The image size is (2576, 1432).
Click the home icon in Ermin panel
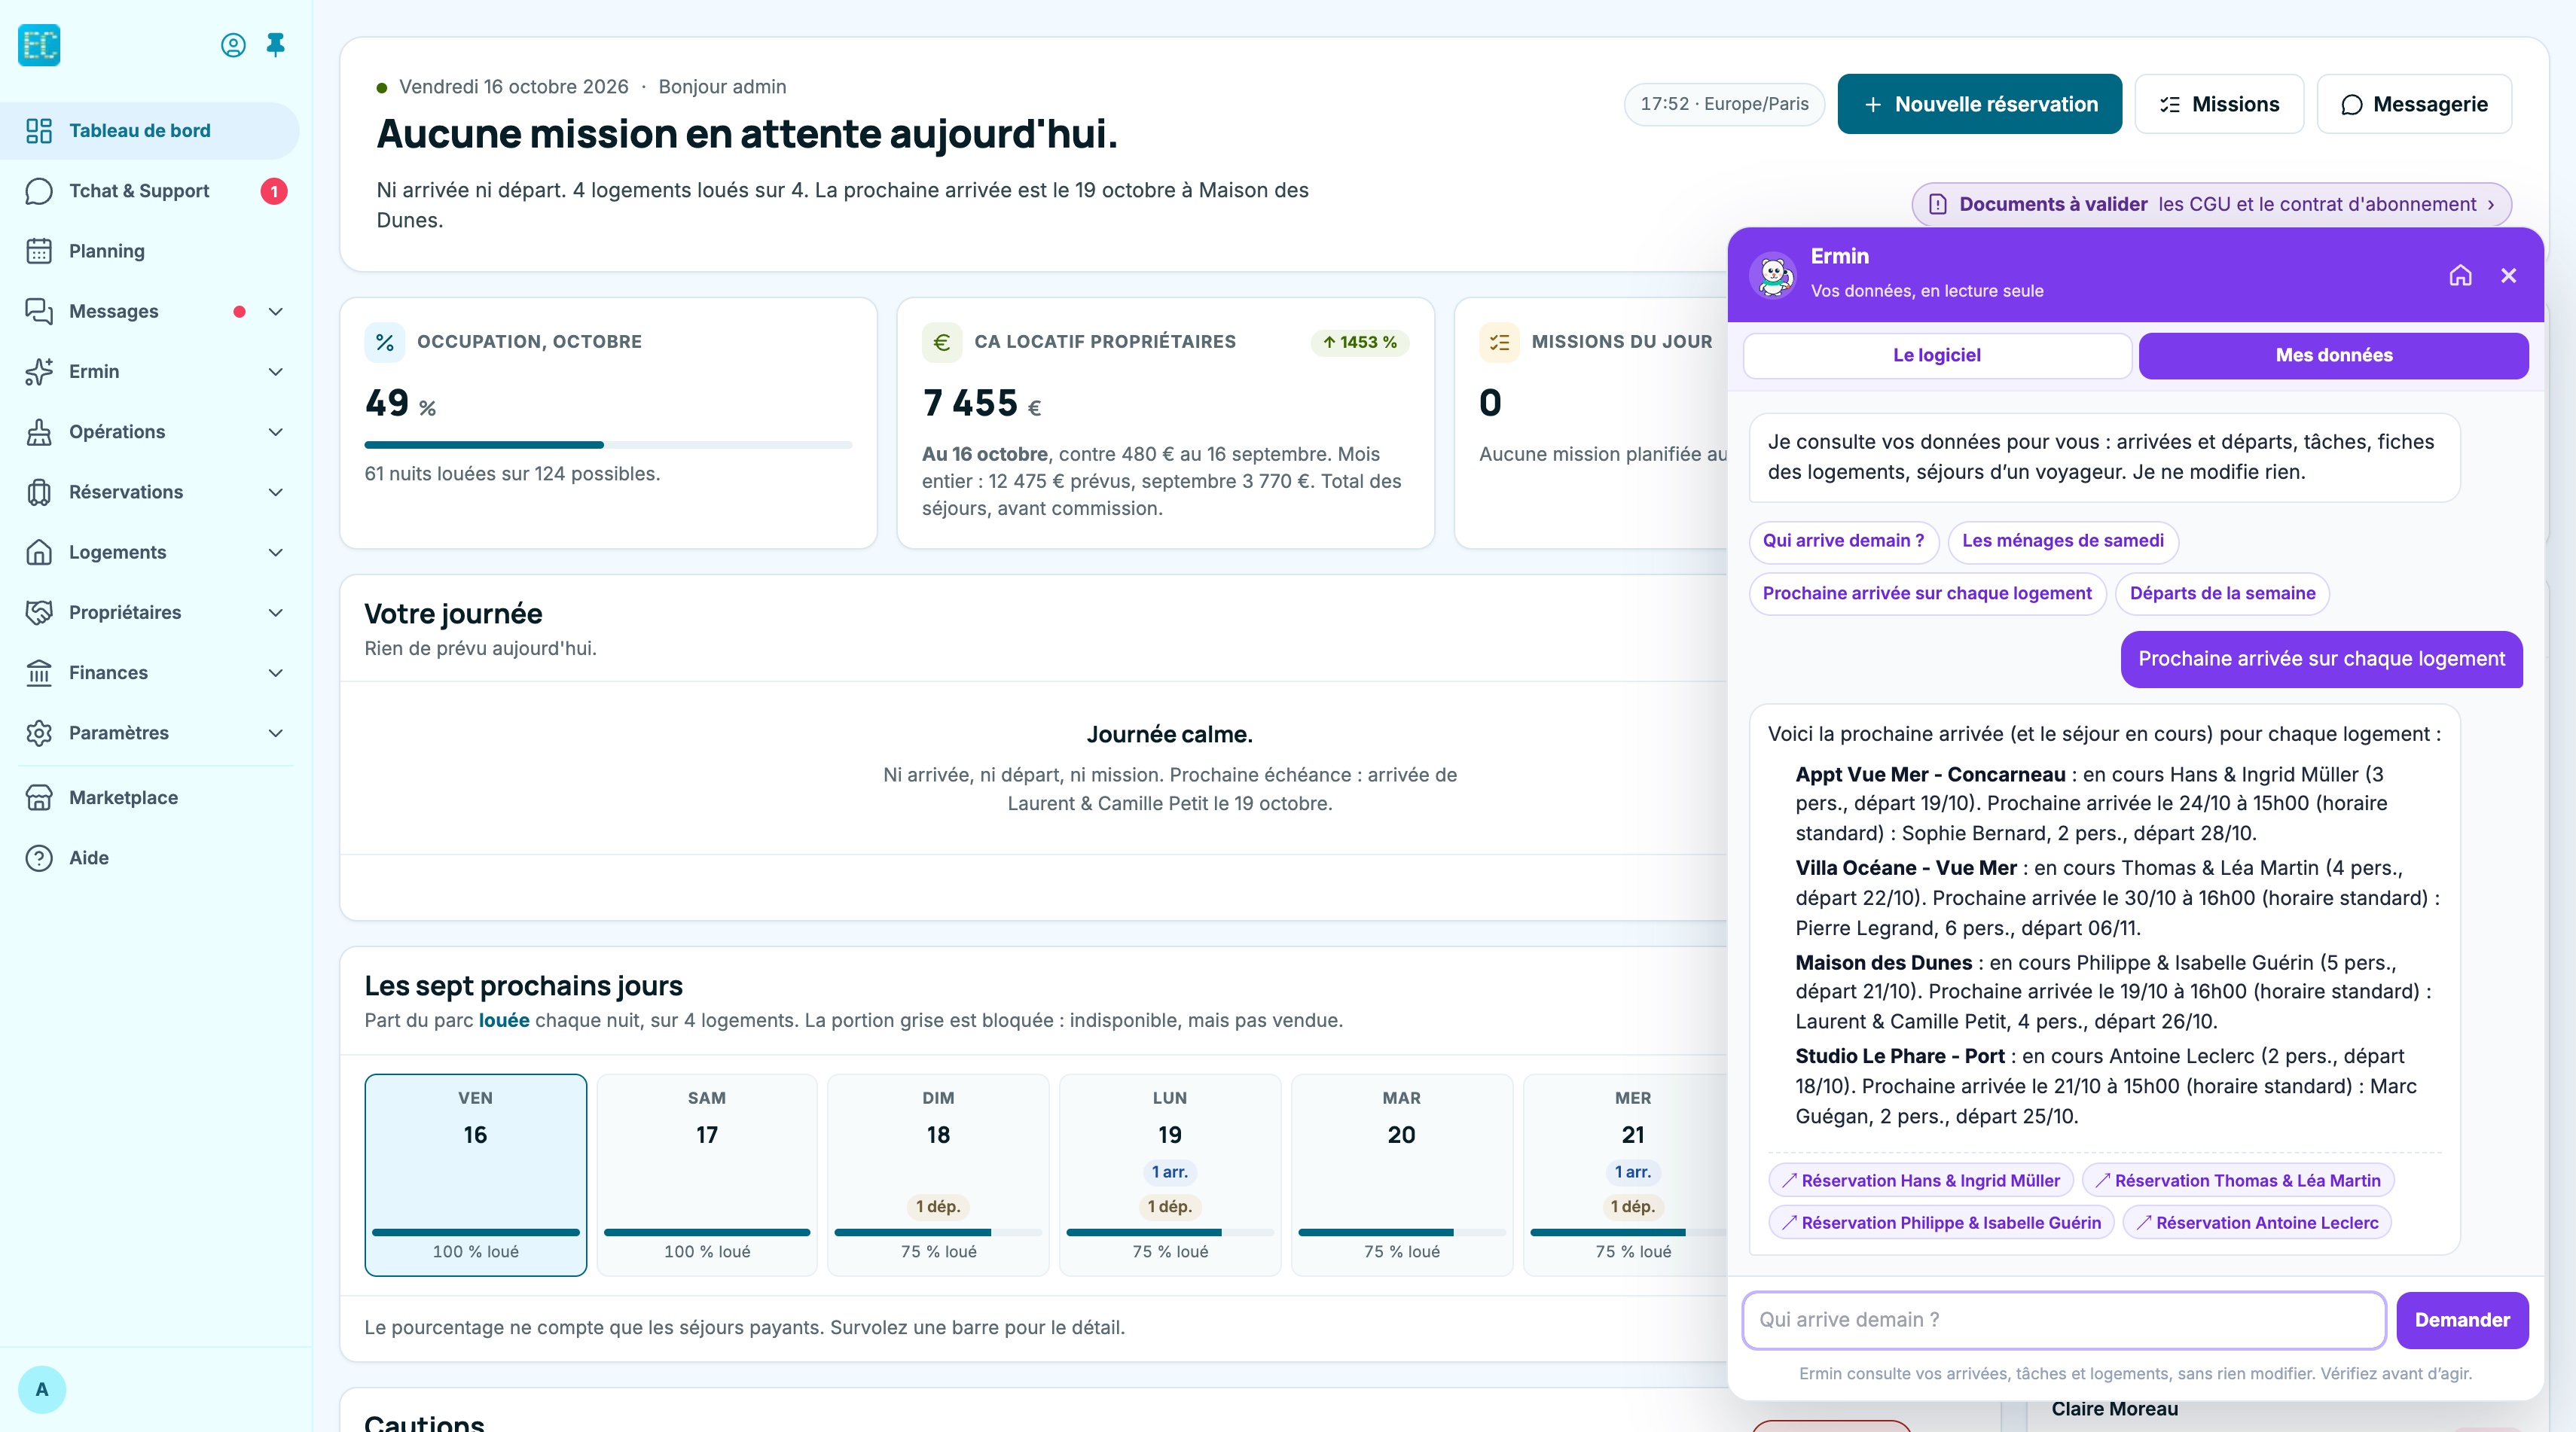[x=2460, y=275]
